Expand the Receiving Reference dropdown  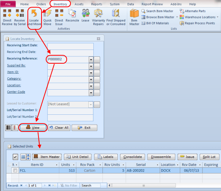point(91,60)
